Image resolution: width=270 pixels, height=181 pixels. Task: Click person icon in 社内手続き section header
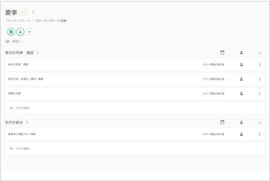point(241,122)
